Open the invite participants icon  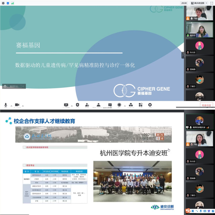pos(87,105)
